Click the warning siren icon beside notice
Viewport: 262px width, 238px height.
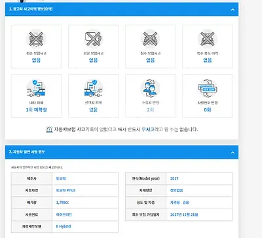pyautogui.click(x=49, y=129)
